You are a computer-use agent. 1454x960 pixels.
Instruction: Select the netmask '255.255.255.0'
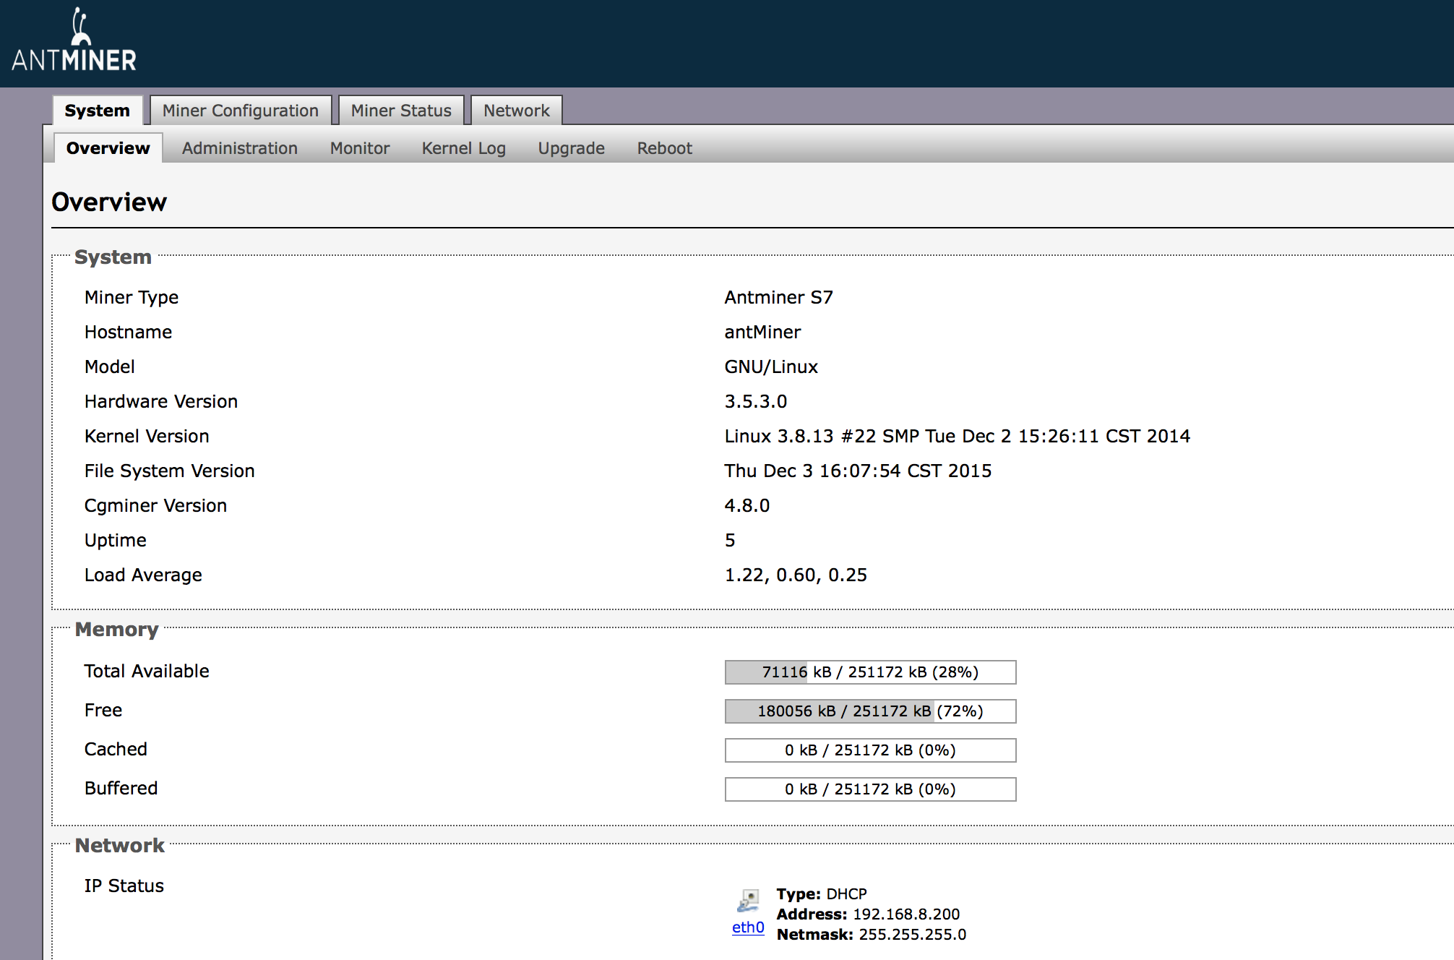pos(913,935)
